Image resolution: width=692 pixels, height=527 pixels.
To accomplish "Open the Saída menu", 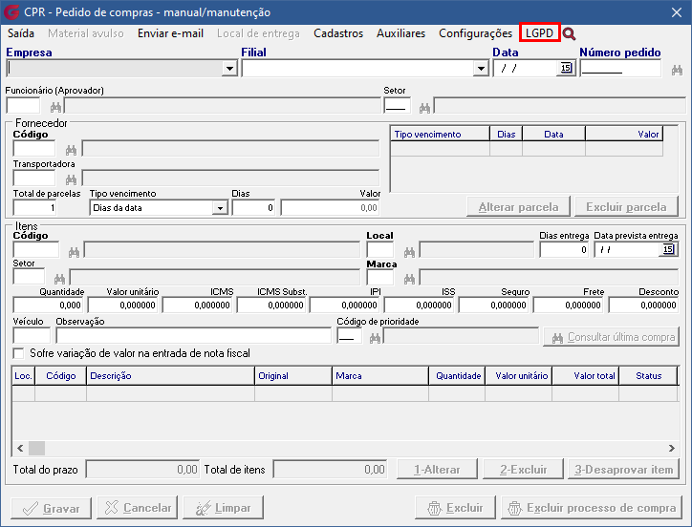I will (21, 33).
